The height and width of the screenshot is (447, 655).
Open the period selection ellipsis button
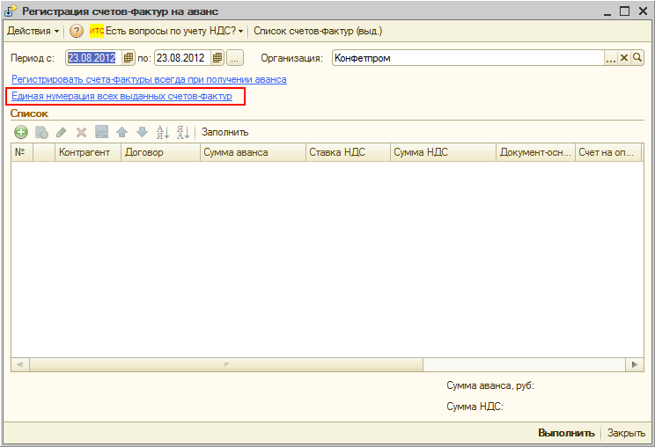coord(235,58)
